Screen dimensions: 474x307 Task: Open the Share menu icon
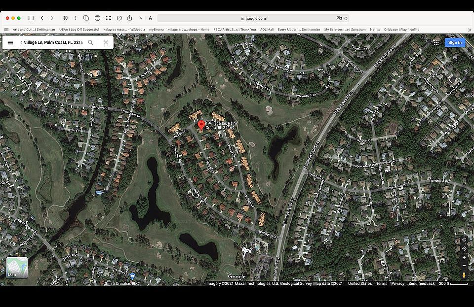(130, 18)
